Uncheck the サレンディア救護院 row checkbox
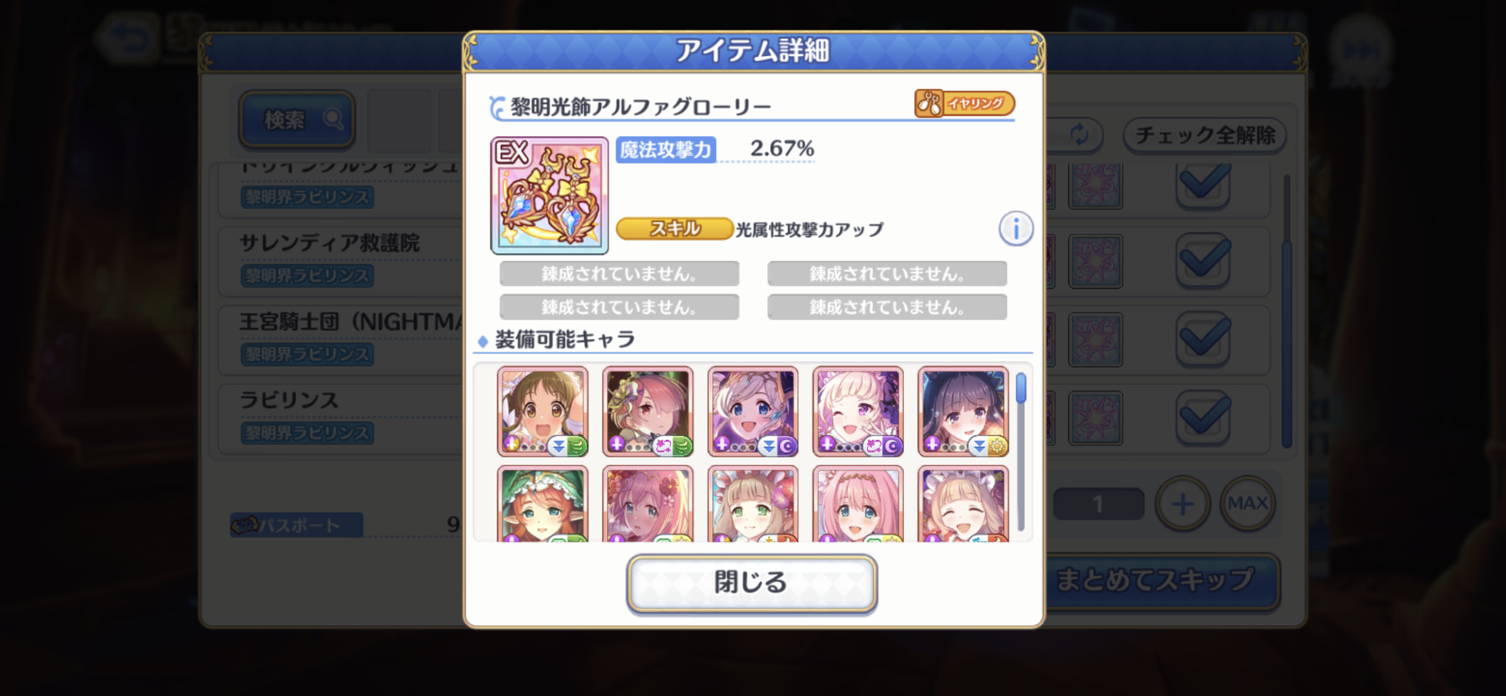Image resolution: width=1506 pixels, height=696 pixels. 1203,261
